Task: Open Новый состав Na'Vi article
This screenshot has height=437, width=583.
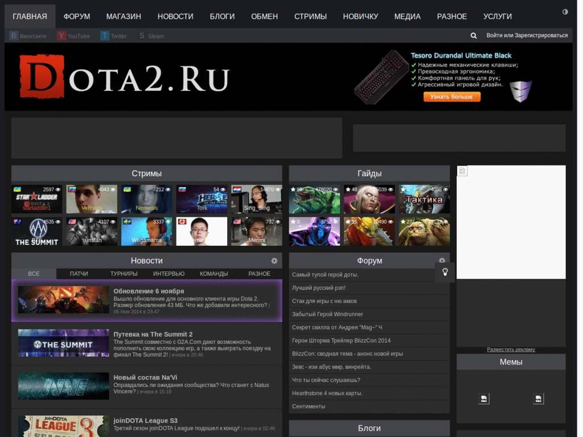Action: pyautogui.click(x=146, y=387)
